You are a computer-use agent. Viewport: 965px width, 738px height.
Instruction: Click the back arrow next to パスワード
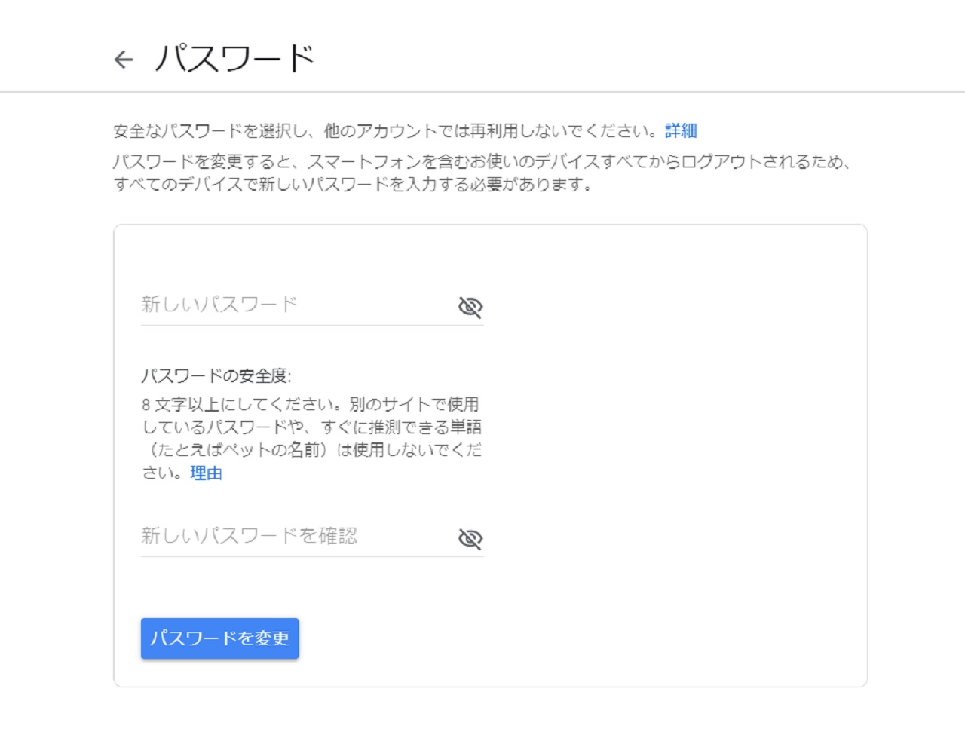(x=124, y=60)
